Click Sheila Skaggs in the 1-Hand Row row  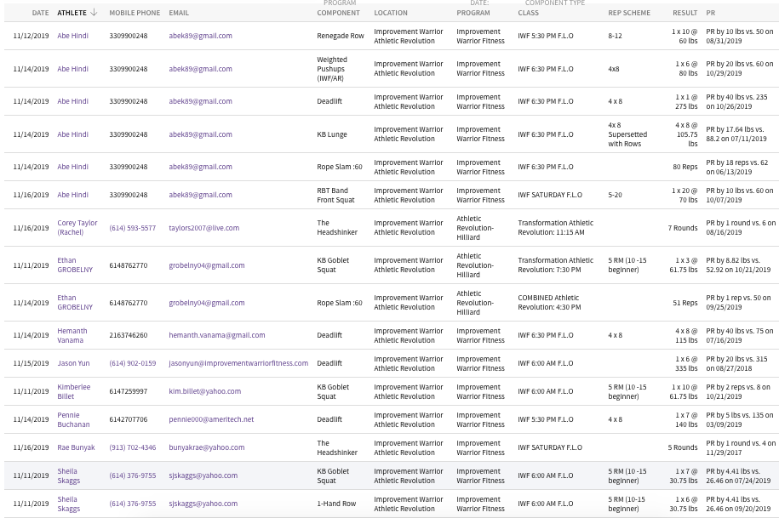pyautogui.click(x=69, y=504)
